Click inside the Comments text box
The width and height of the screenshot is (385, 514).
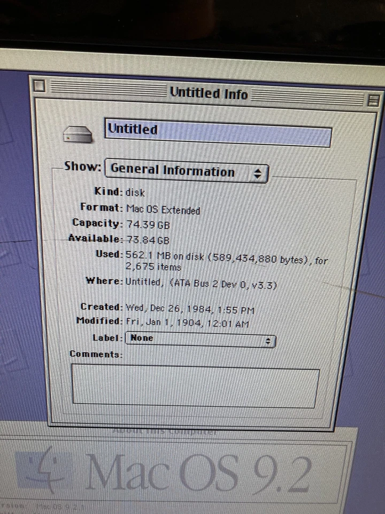(x=196, y=386)
